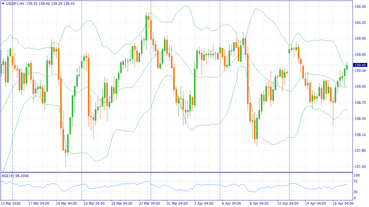
Task: Select the 2 Apr 04:00 time label
Action: (204, 203)
